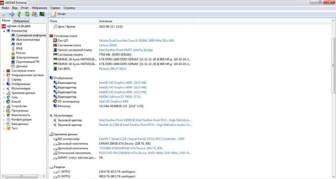Click the База данных icon in tree
The image size is (336, 179).
pos(8,124)
